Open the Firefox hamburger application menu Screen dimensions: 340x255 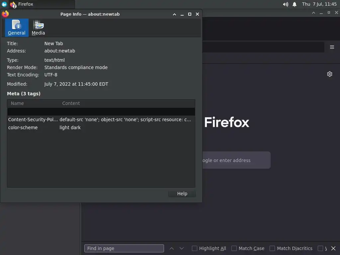[332, 47]
